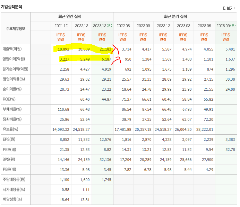This screenshot has width=240, height=207.
Task: Open the 더보기 link
Action: pyautogui.click(x=228, y=8)
